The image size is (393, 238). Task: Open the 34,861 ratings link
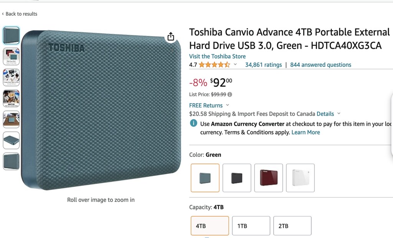click(x=263, y=65)
